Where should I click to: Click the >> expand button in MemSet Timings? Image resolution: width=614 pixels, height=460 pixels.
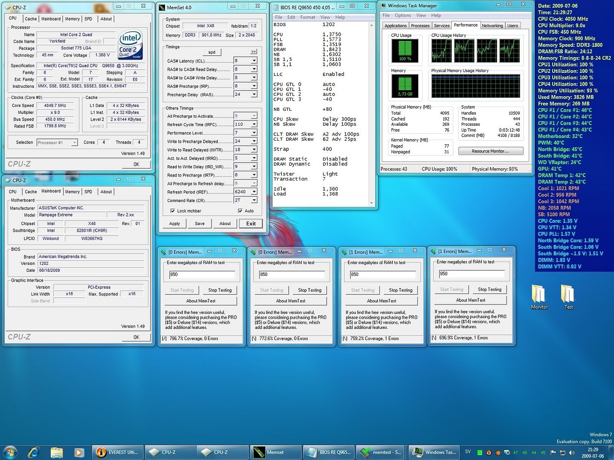coord(254,52)
